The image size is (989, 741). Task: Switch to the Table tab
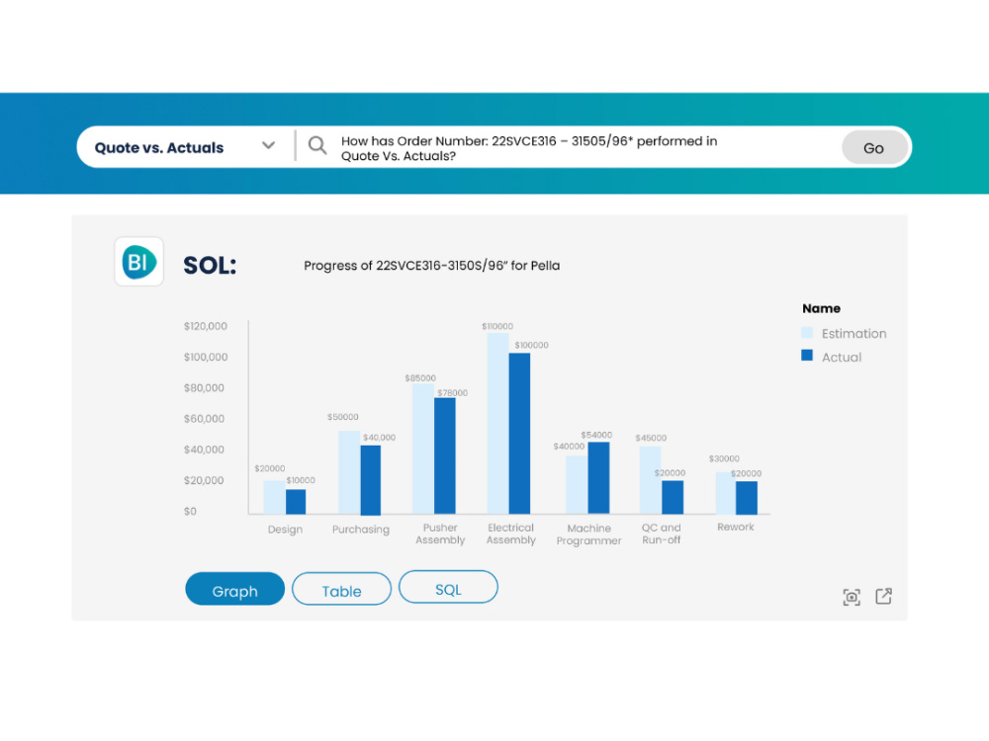tap(341, 589)
